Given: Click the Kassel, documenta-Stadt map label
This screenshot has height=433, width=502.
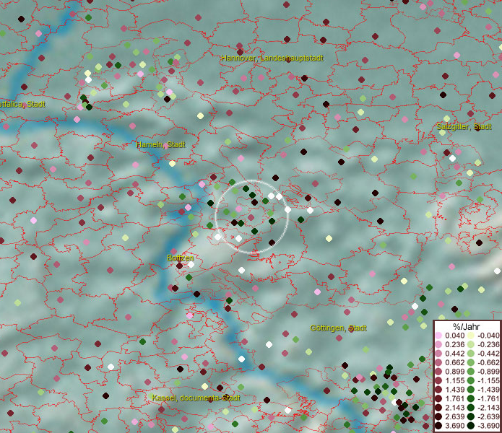Looking at the screenshot, I should pyautogui.click(x=196, y=398).
